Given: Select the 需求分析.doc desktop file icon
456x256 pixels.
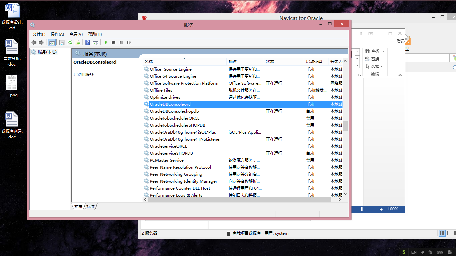Looking at the screenshot, I should pos(12,53).
